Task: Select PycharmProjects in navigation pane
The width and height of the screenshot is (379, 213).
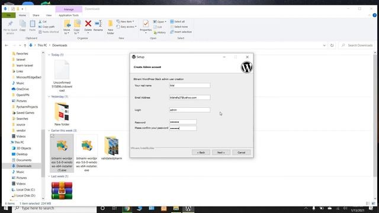Action: (27, 106)
